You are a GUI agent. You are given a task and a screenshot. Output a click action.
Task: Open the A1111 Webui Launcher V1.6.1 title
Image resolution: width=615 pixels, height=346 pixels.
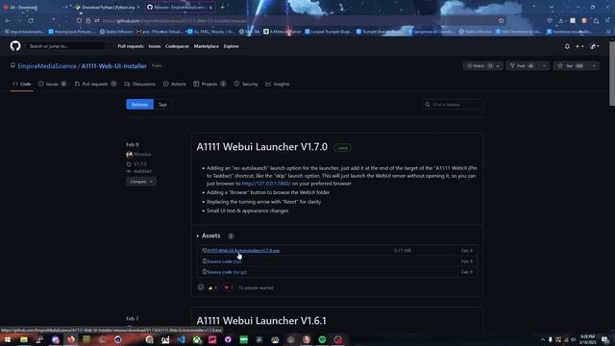(261, 320)
